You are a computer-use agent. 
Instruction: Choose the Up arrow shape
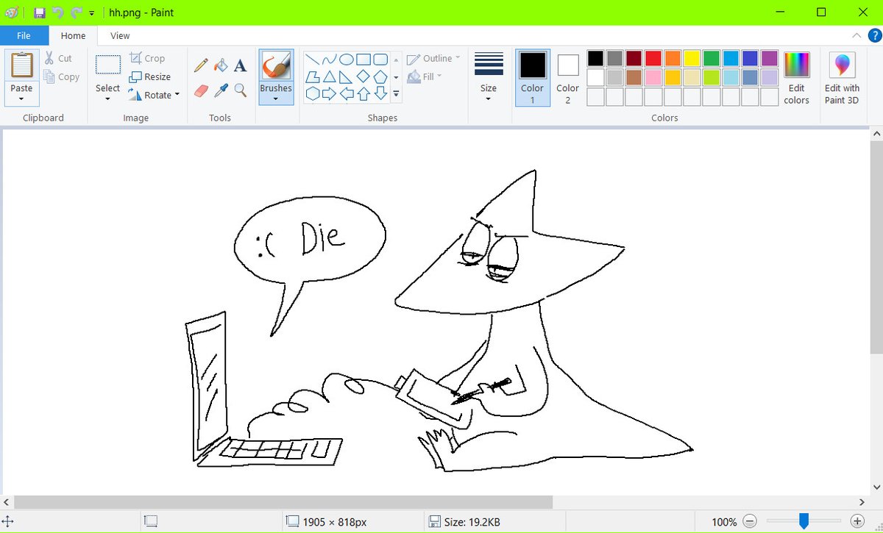coord(363,93)
